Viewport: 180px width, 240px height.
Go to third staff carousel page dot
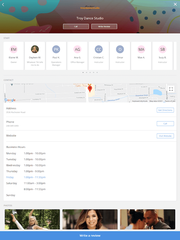[90, 72]
